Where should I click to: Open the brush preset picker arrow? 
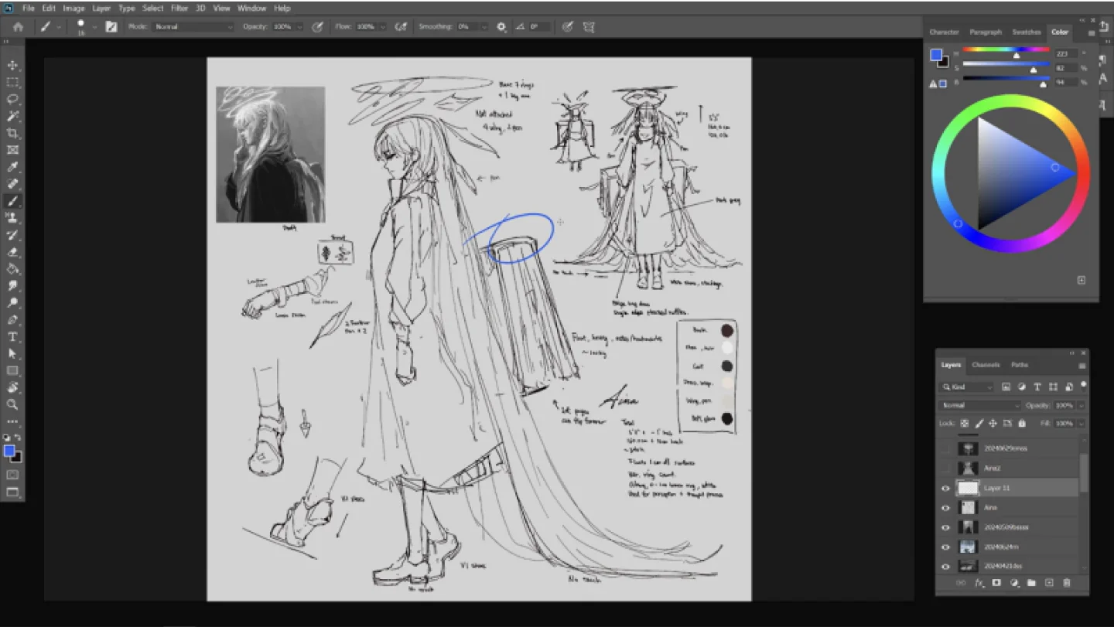(x=94, y=26)
